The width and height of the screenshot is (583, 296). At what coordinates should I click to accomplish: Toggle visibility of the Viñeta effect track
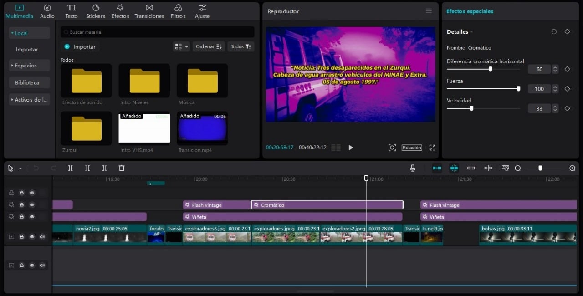tap(32, 217)
